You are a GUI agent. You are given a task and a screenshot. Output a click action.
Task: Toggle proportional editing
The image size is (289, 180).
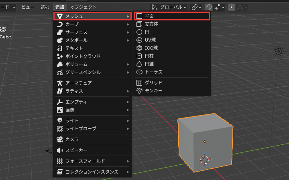pyautogui.click(x=232, y=7)
